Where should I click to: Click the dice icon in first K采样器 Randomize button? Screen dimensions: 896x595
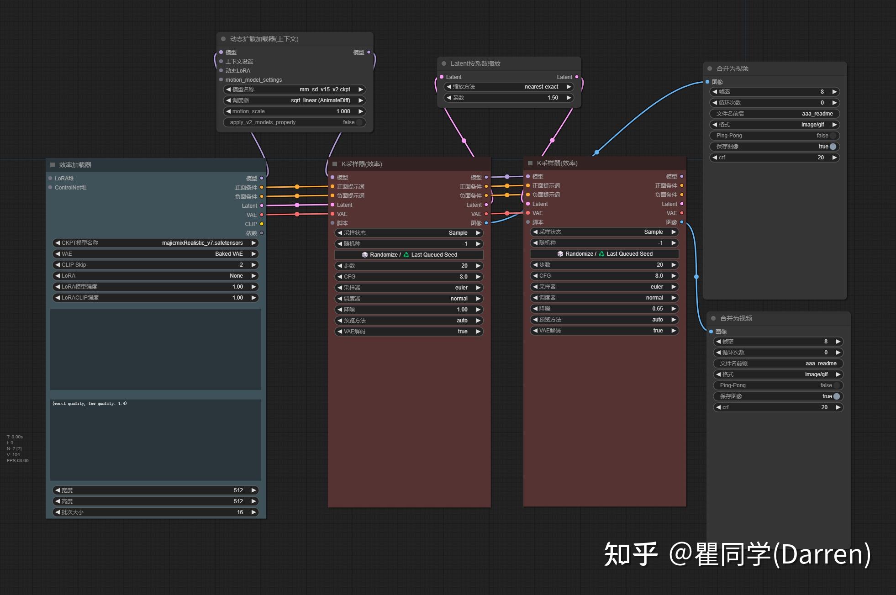click(x=365, y=255)
